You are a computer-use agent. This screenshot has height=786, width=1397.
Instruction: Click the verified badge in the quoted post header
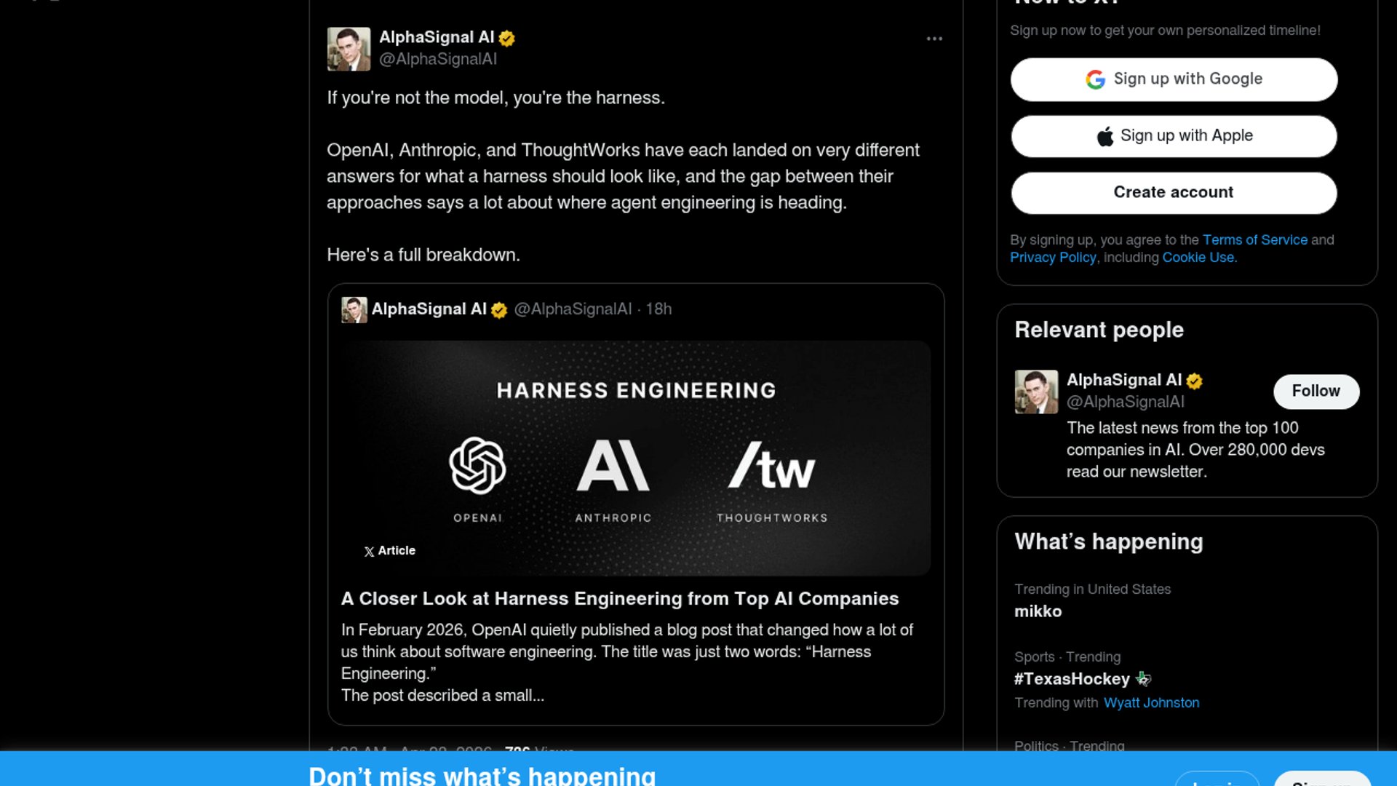pos(499,310)
